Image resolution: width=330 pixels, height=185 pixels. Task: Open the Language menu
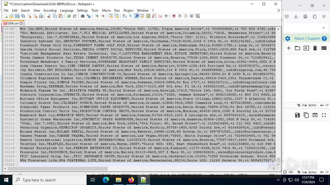[67, 11]
